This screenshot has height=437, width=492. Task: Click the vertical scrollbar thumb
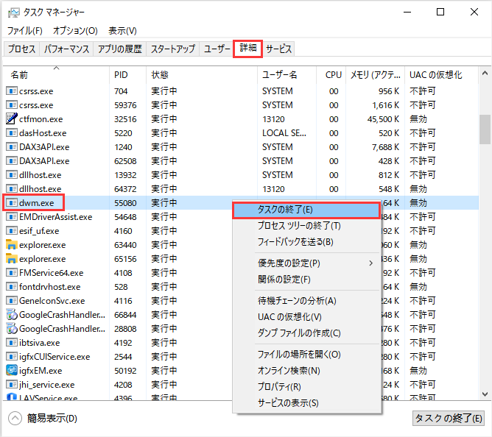[485, 130]
